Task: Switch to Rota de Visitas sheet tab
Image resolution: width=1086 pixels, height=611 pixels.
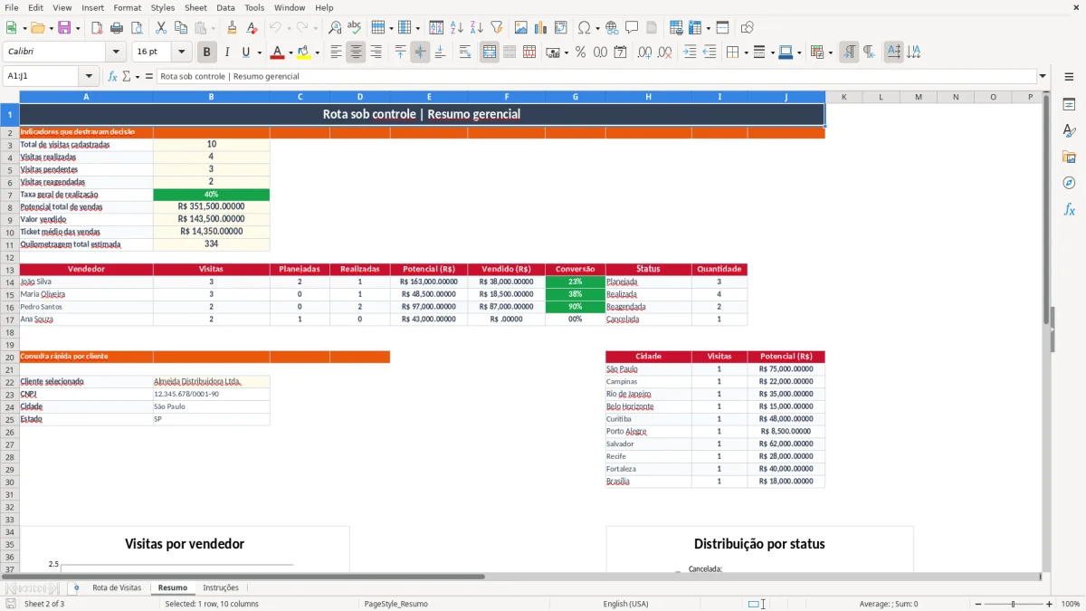Action: click(117, 588)
